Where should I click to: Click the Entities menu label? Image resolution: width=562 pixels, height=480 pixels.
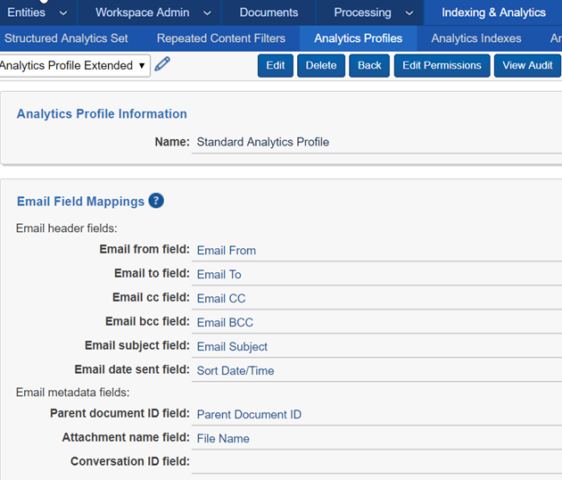click(27, 12)
